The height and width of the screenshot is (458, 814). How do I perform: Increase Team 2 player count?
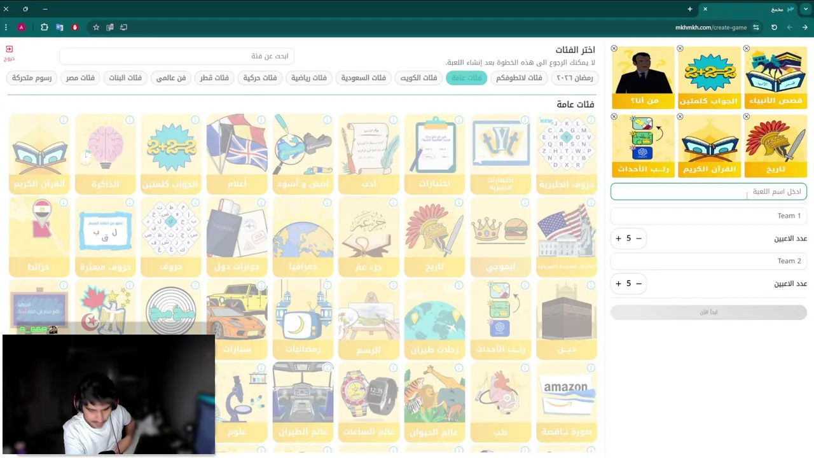tap(618, 284)
